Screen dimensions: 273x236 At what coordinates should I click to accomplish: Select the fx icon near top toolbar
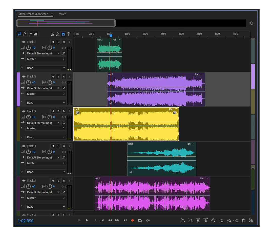tap(25, 34)
